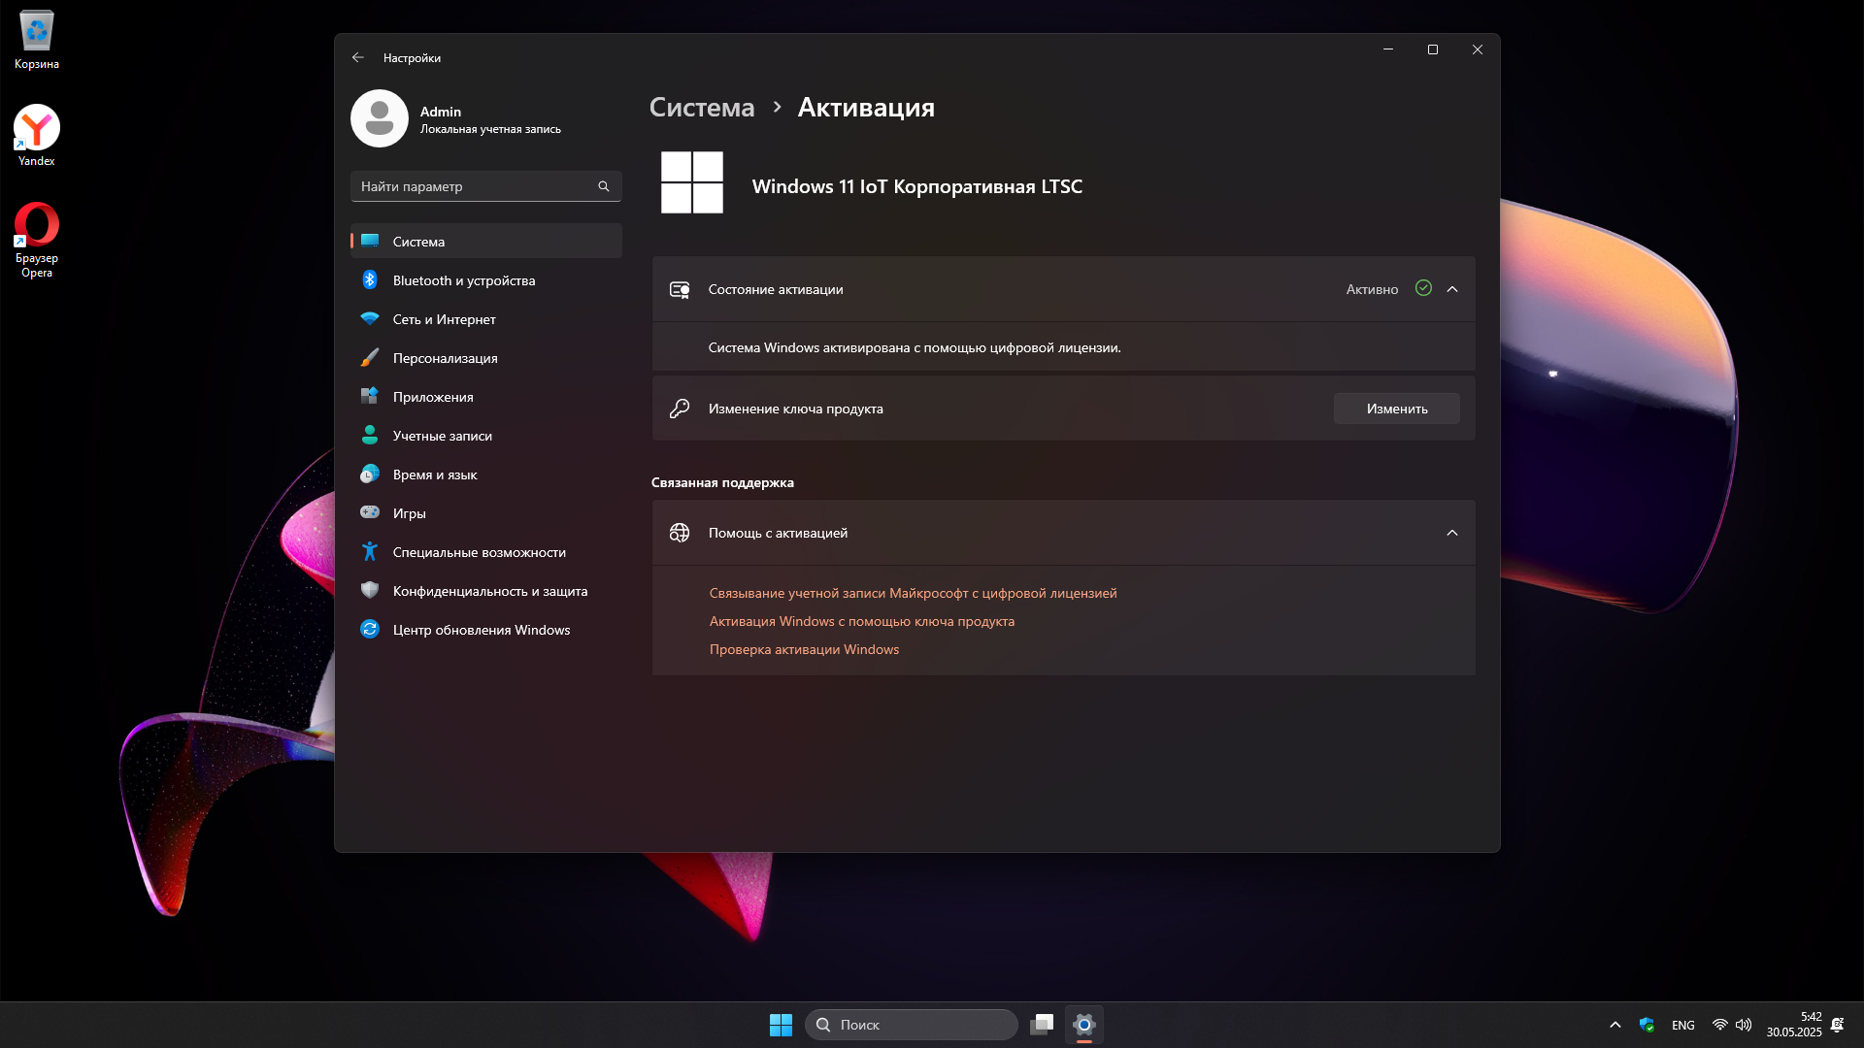This screenshot has height=1048, width=1864.
Task: Click the search magnifier in Найти параметр
Action: (x=604, y=186)
